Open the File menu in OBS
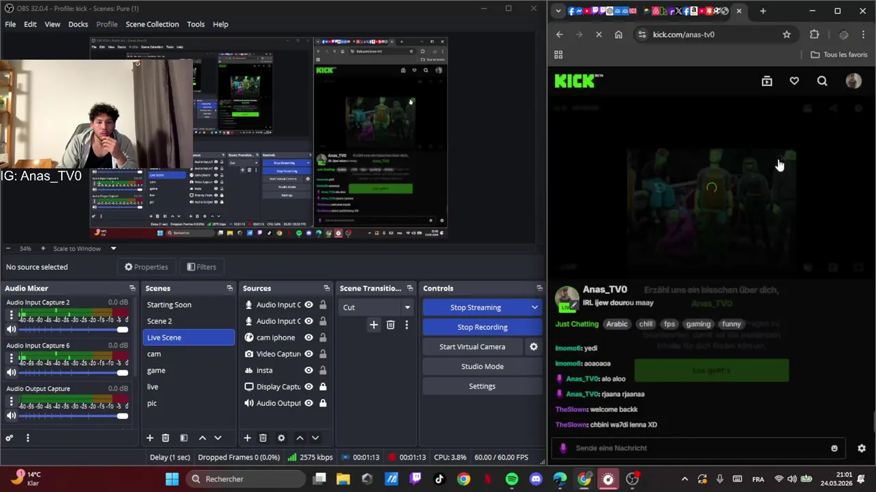The height and width of the screenshot is (492, 876). pos(10,24)
